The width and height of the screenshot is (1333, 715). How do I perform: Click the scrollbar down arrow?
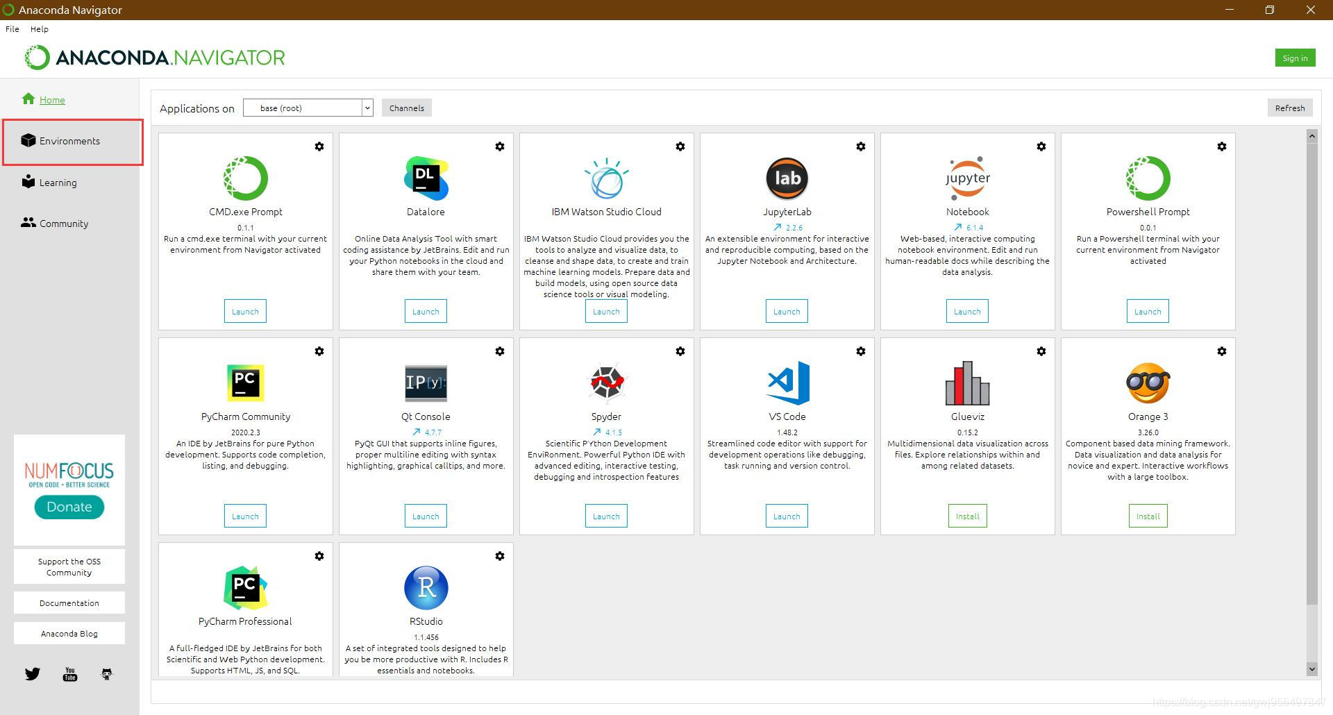click(x=1311, y=669)
